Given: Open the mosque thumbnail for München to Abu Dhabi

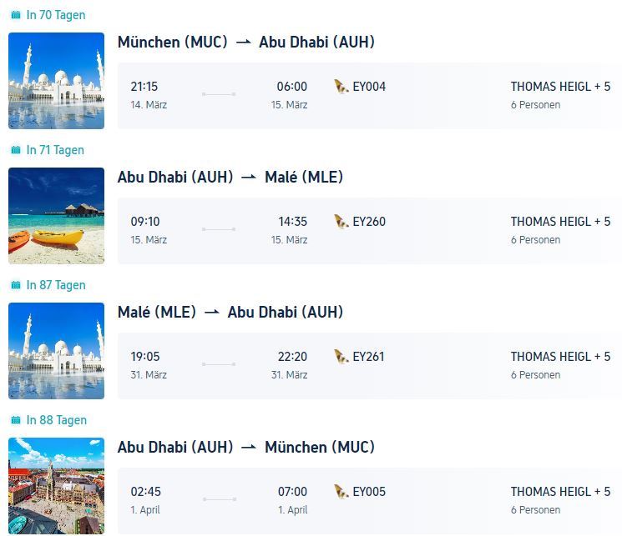Looking at the screenshot, I should [x=56, y=81].
